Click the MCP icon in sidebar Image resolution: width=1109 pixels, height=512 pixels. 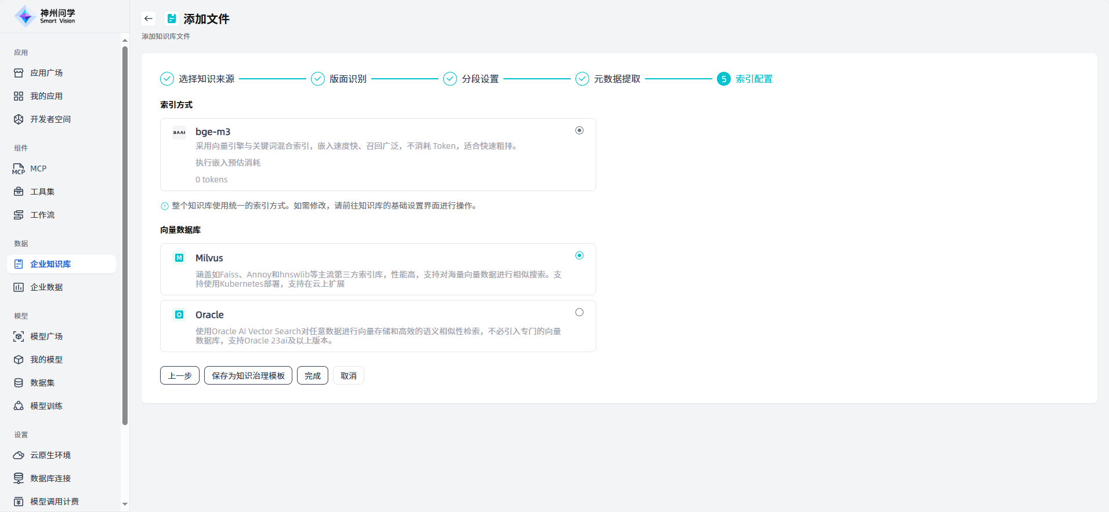click(x=19, y=169)
